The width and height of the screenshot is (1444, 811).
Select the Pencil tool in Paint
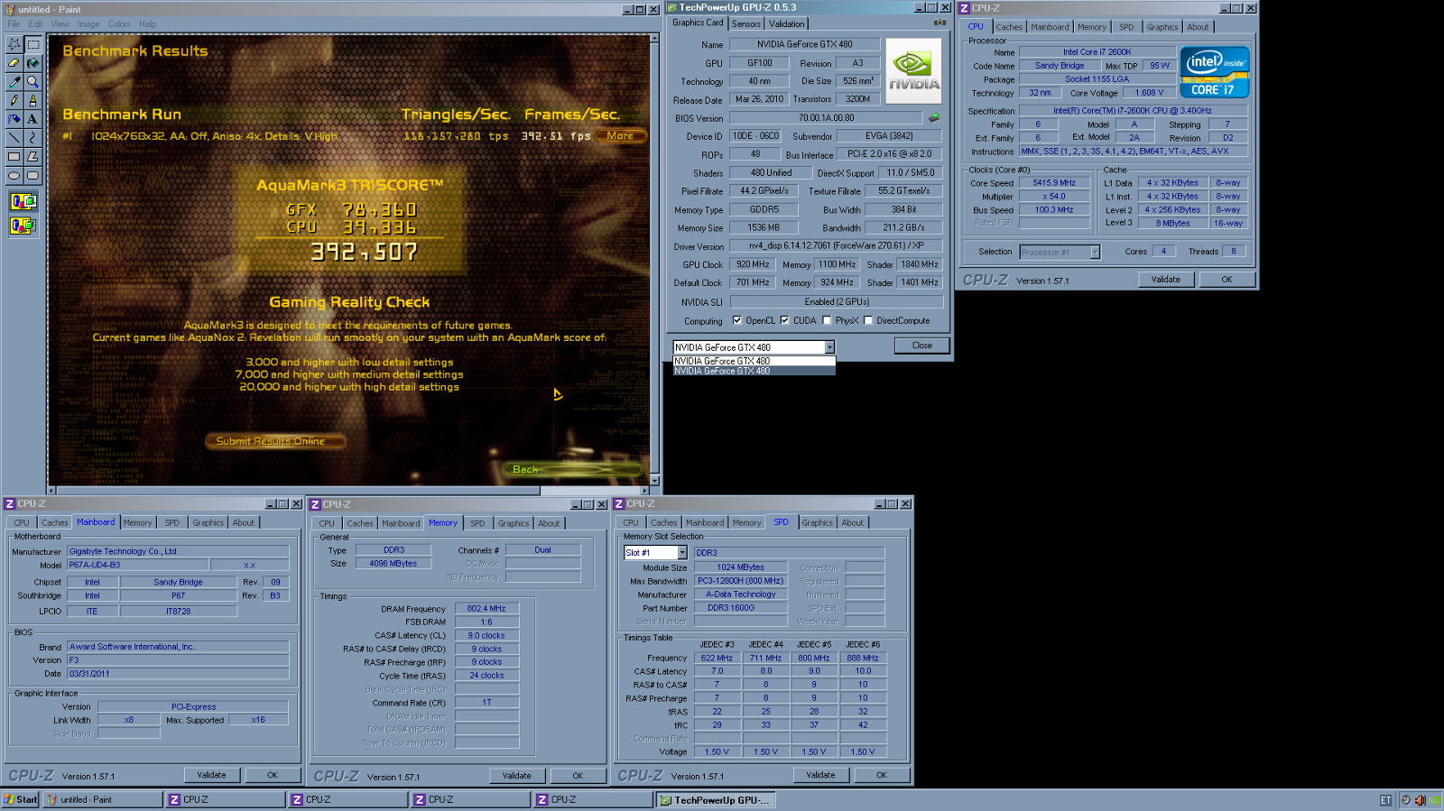tap(14, 101)
